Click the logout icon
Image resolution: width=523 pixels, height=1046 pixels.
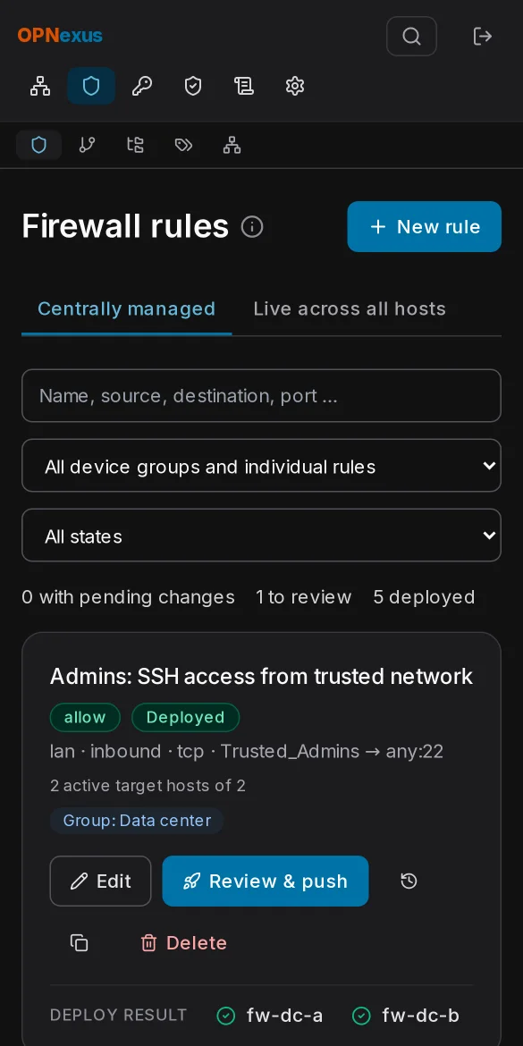pyautogui.click(x=482, y=36)
